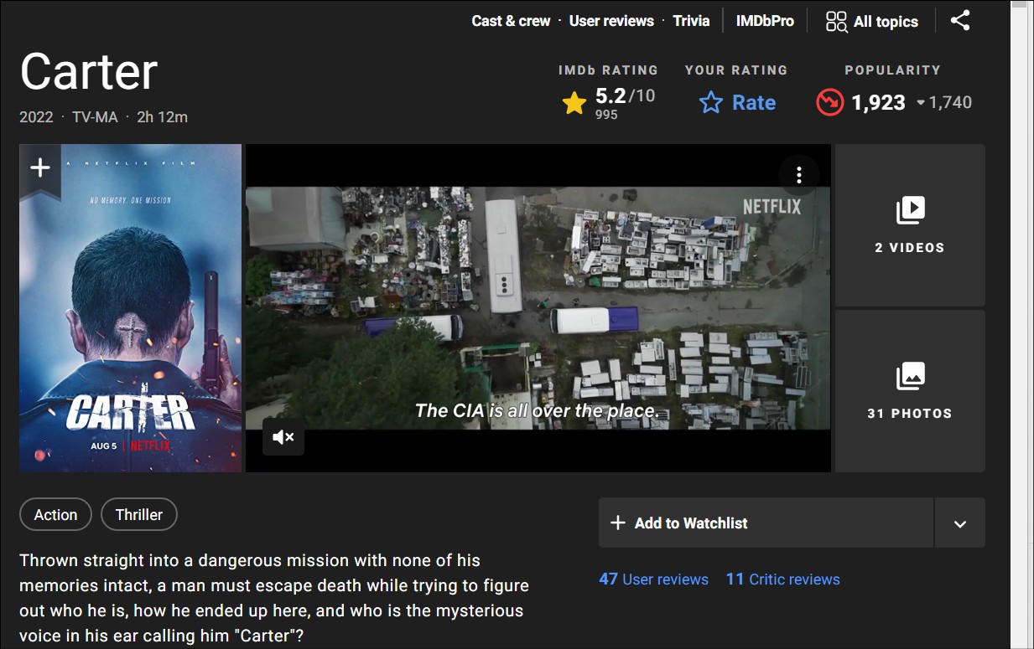
Task: Open Cast & crew link
Action: pyautogui.click(x=511, y=21)
